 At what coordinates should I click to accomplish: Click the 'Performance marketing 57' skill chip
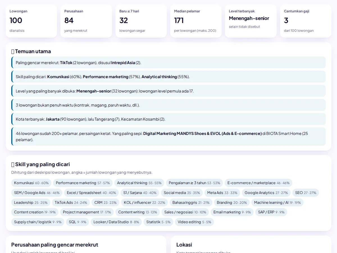[83, 183]
